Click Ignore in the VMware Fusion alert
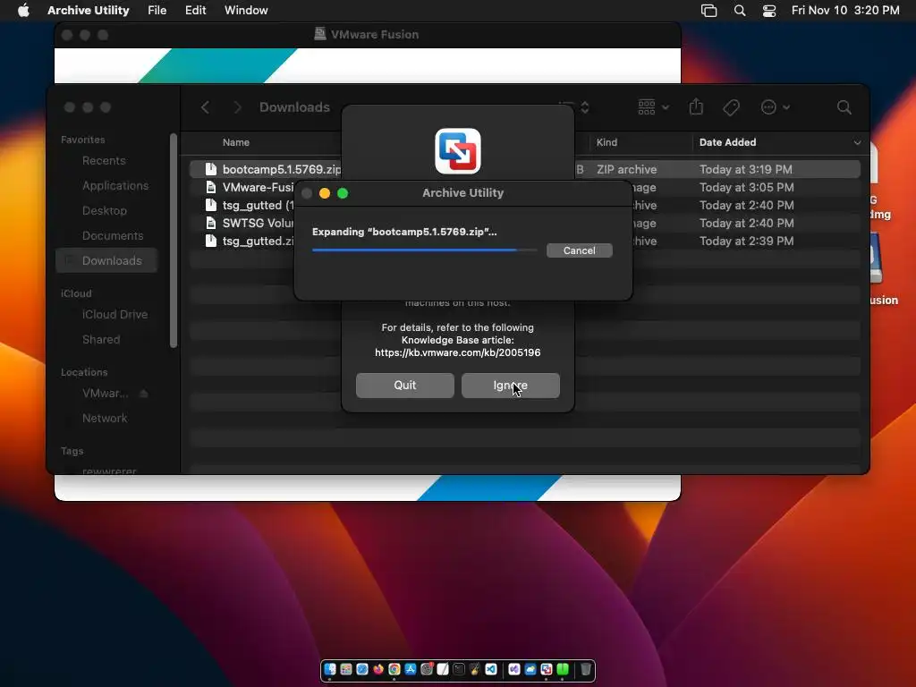 (x=510, y=386)
